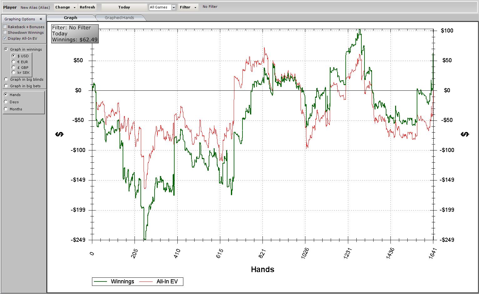
Task: Choose kr SEK currency option
Action: (x=14, y=73)
